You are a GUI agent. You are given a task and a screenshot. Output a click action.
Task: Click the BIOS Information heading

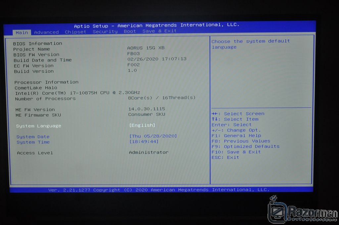click(38, 44)
